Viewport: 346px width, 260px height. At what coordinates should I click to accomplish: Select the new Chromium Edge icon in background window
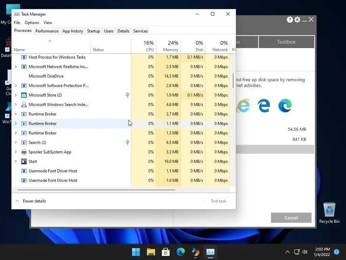285,106
